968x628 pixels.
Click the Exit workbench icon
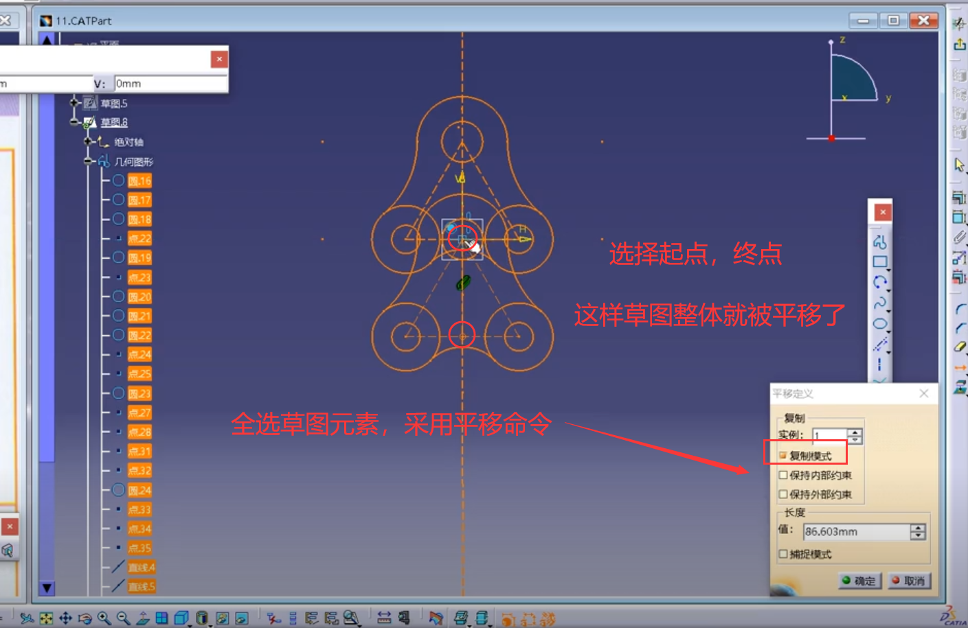[x=959, y=44]
